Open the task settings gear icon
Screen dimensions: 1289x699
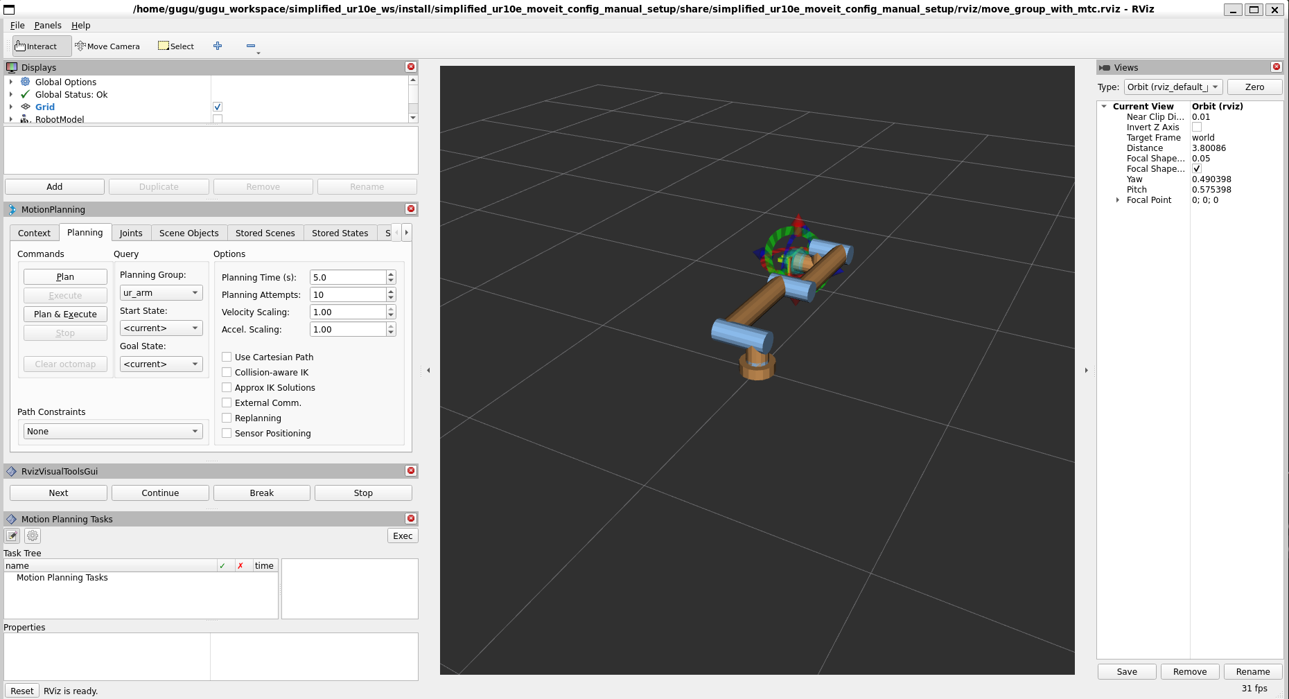coord(33,536)
